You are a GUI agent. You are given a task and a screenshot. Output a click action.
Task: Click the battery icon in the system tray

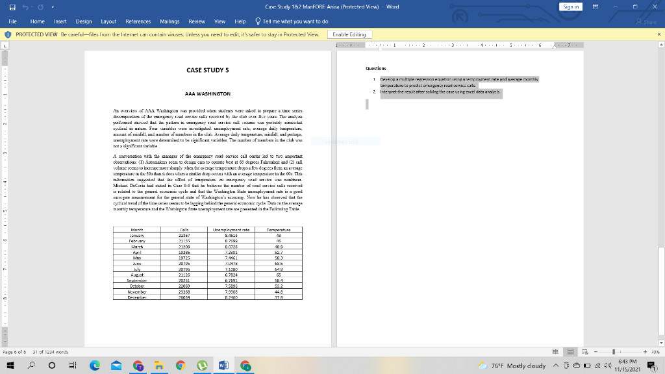point(587,365)
